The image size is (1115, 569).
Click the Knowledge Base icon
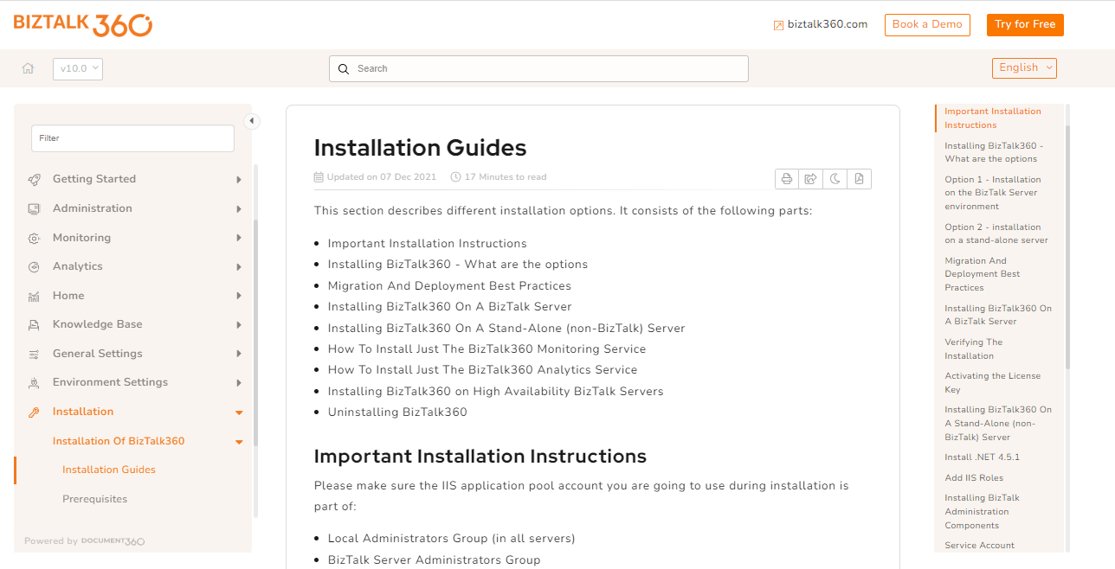(34, 324)
